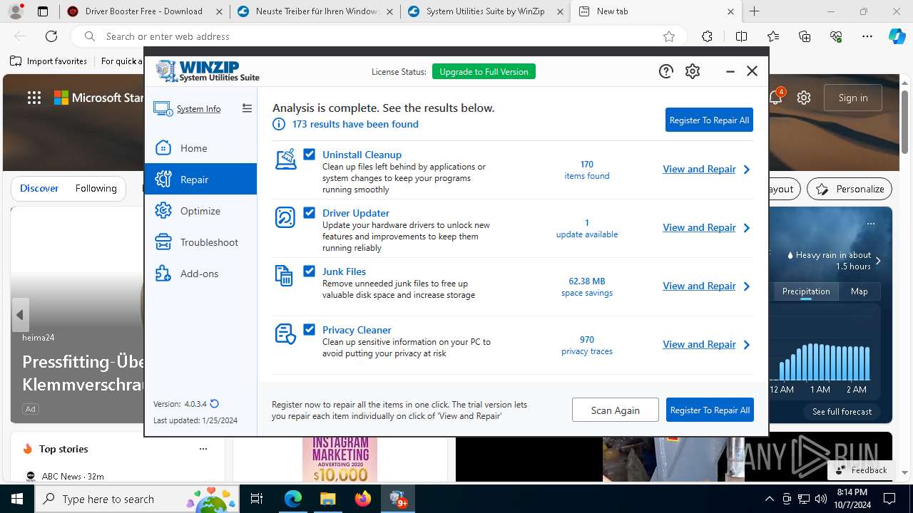
Task: Open Edge split screen icon
Action: click(741, 36)
